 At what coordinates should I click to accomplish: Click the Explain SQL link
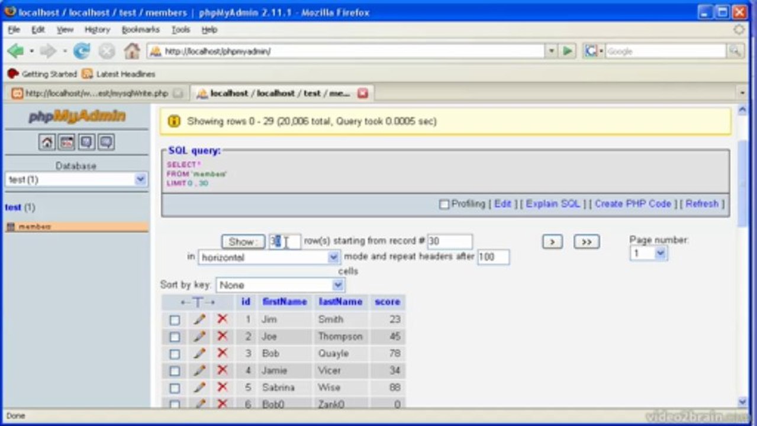coord(553,204)
